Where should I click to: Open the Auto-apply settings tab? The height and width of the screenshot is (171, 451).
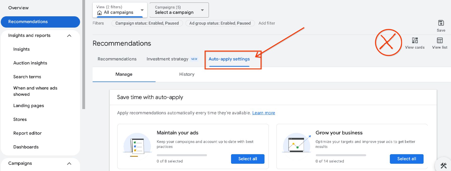(229, 59)
